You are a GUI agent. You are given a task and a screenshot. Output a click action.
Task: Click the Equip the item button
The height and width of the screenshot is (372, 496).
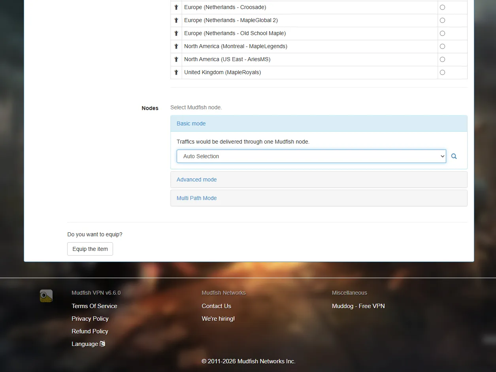tap(90, 249)
